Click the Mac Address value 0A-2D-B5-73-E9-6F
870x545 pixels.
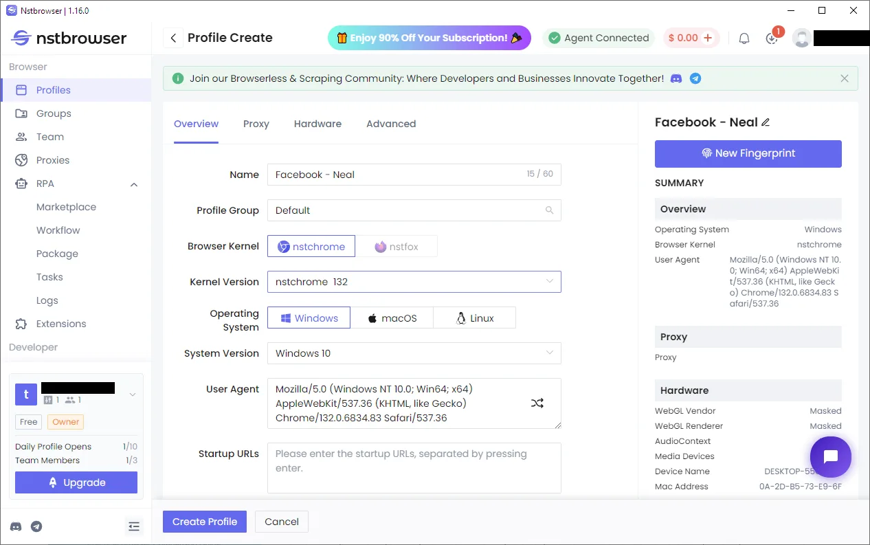click(x=801, y=487)
